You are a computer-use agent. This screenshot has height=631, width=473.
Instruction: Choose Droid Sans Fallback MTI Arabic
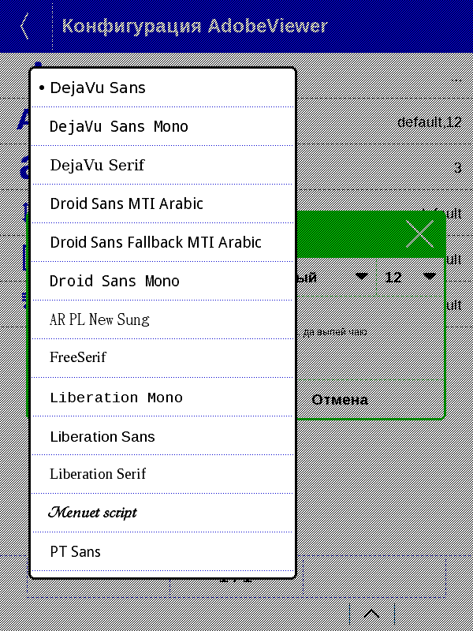(x=163, y=242)
